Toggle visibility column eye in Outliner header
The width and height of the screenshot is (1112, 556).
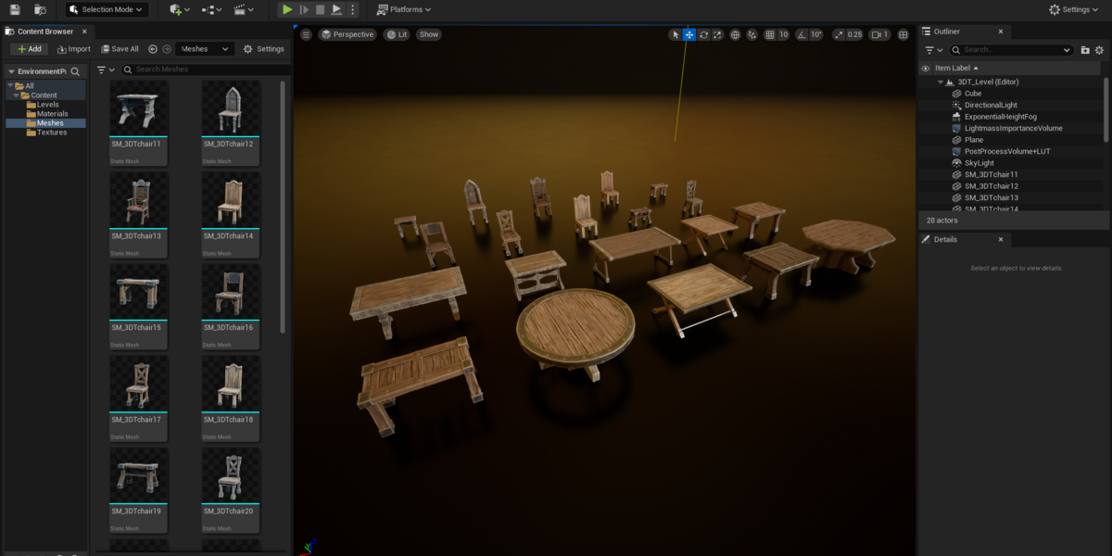[x=925, y=68]
